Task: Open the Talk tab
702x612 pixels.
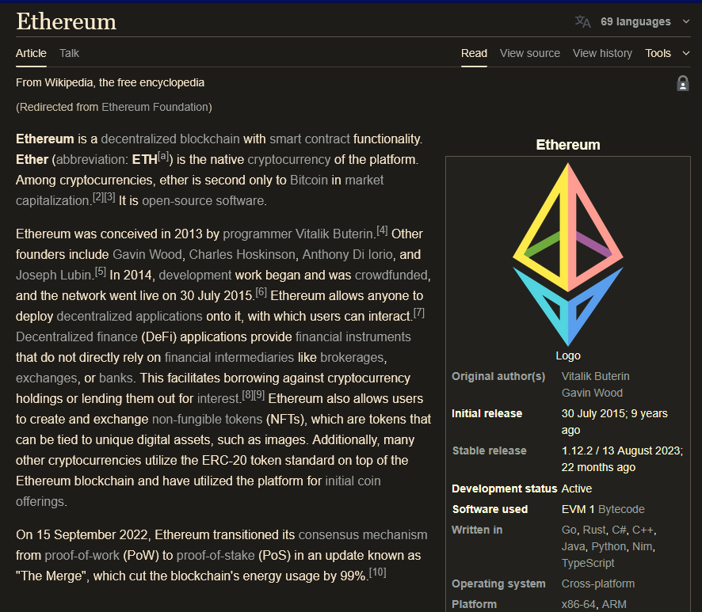Action: point(70,53)
